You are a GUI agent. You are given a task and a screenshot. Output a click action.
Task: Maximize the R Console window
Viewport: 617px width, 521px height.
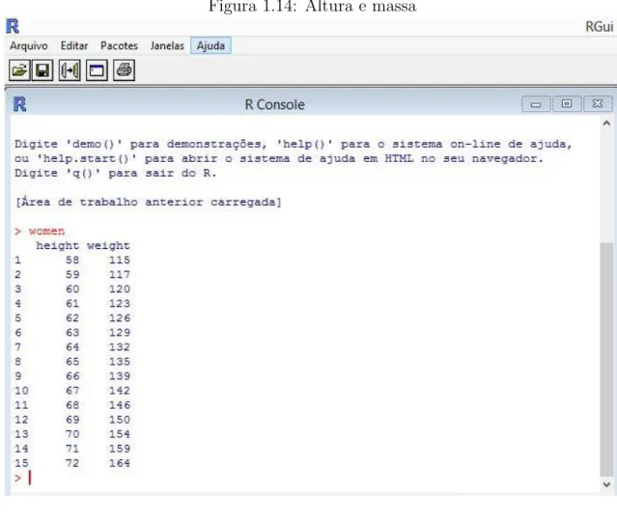click(567, 104)
